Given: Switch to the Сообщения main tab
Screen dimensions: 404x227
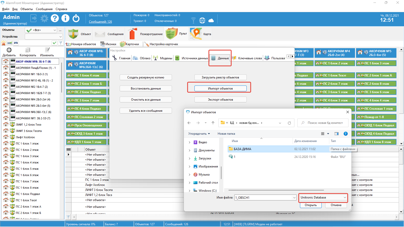Looking at the screenshot, I should pyautogui.click(x=109, y=34).
